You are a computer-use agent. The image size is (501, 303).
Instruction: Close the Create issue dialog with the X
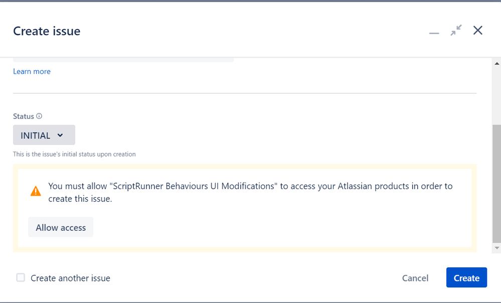(x=477, y=30)
